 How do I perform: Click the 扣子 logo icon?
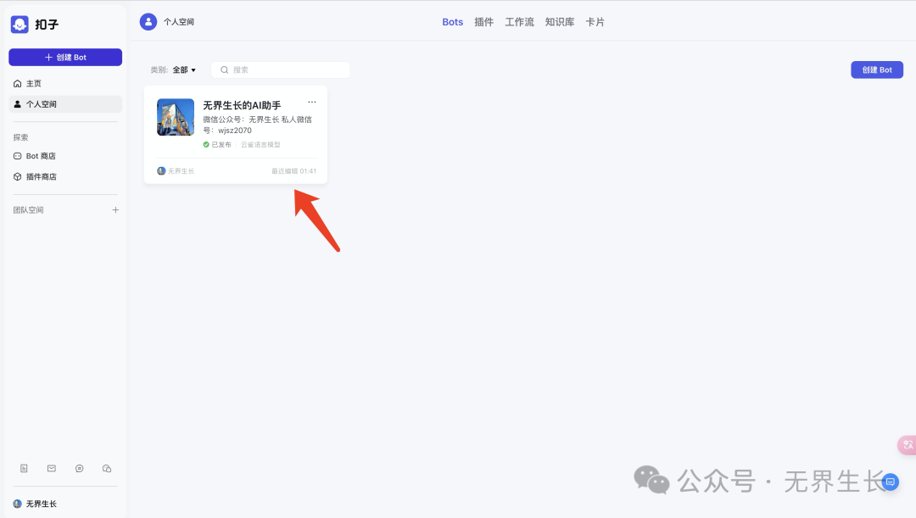20,25
